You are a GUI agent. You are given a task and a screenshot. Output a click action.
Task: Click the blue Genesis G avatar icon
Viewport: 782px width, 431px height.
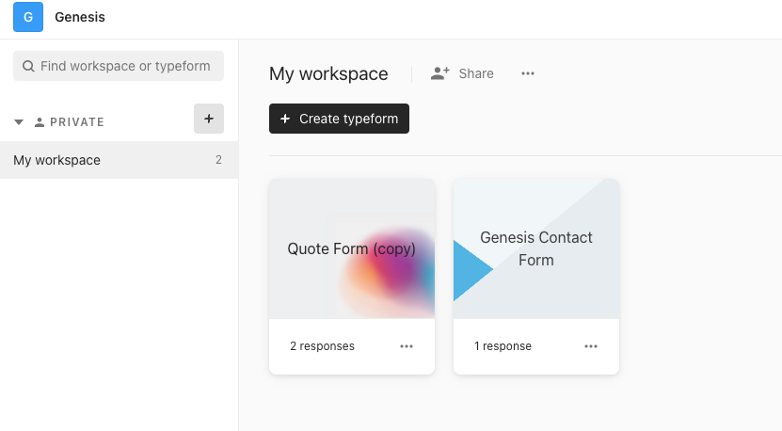[x=28, y=17]
